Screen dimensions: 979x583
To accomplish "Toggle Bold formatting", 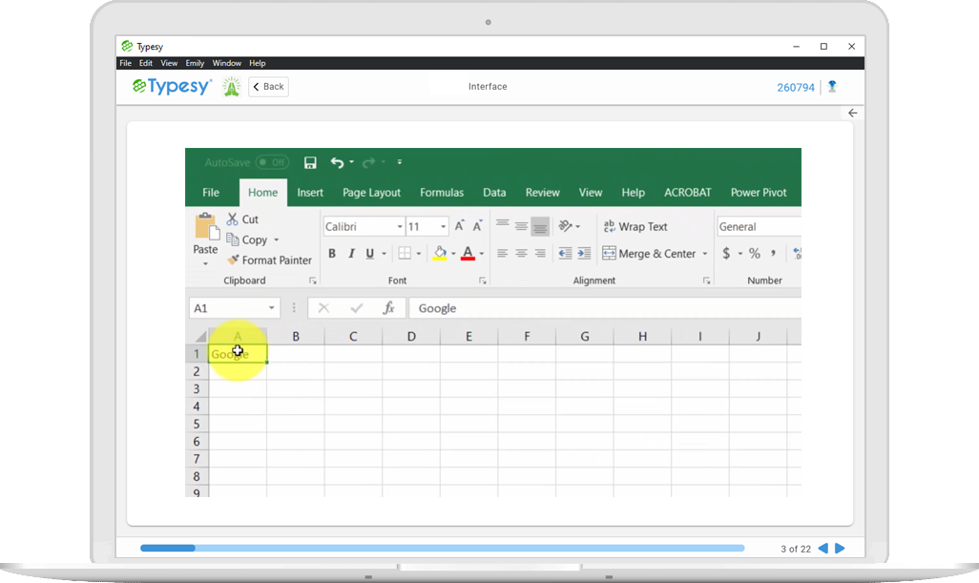I will click(x=332, y=254).
